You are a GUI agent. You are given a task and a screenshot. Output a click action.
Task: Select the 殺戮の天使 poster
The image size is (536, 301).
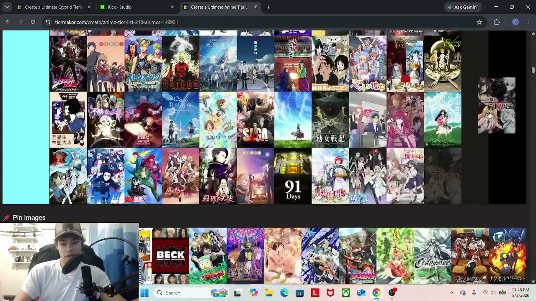click(x=218, y=176)
